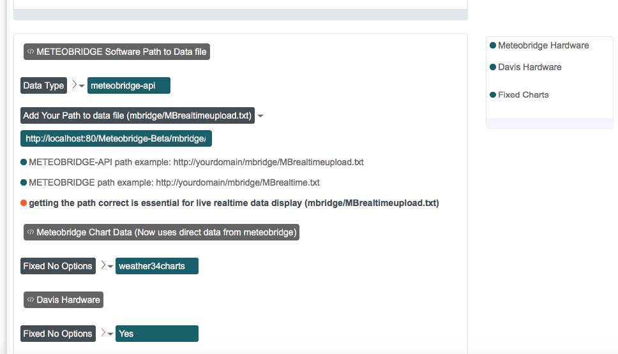Click the code icon in Davis Hardware label
618x354 pixels.
pyautogui.click(x=30, y=300)
